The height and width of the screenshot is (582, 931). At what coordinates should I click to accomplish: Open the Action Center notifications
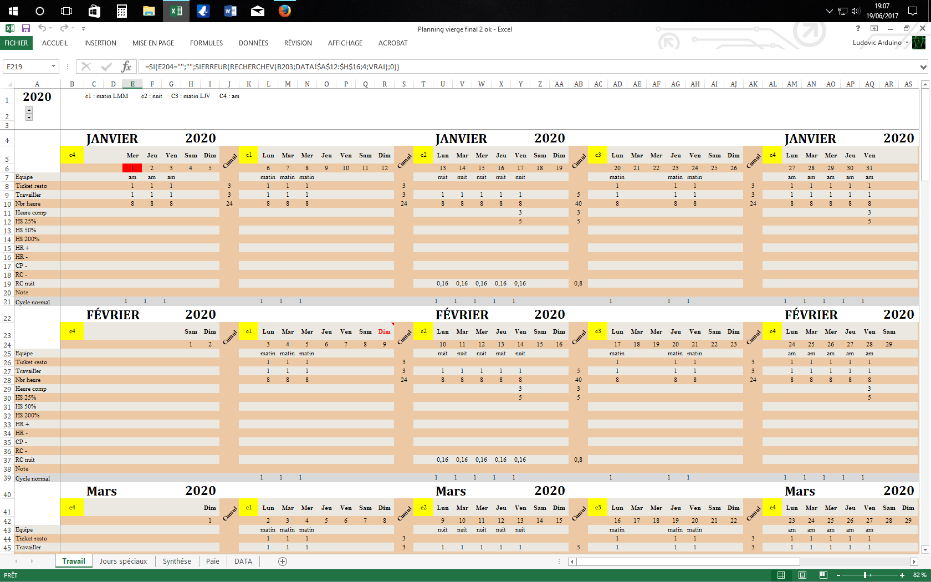click(913, 11)
